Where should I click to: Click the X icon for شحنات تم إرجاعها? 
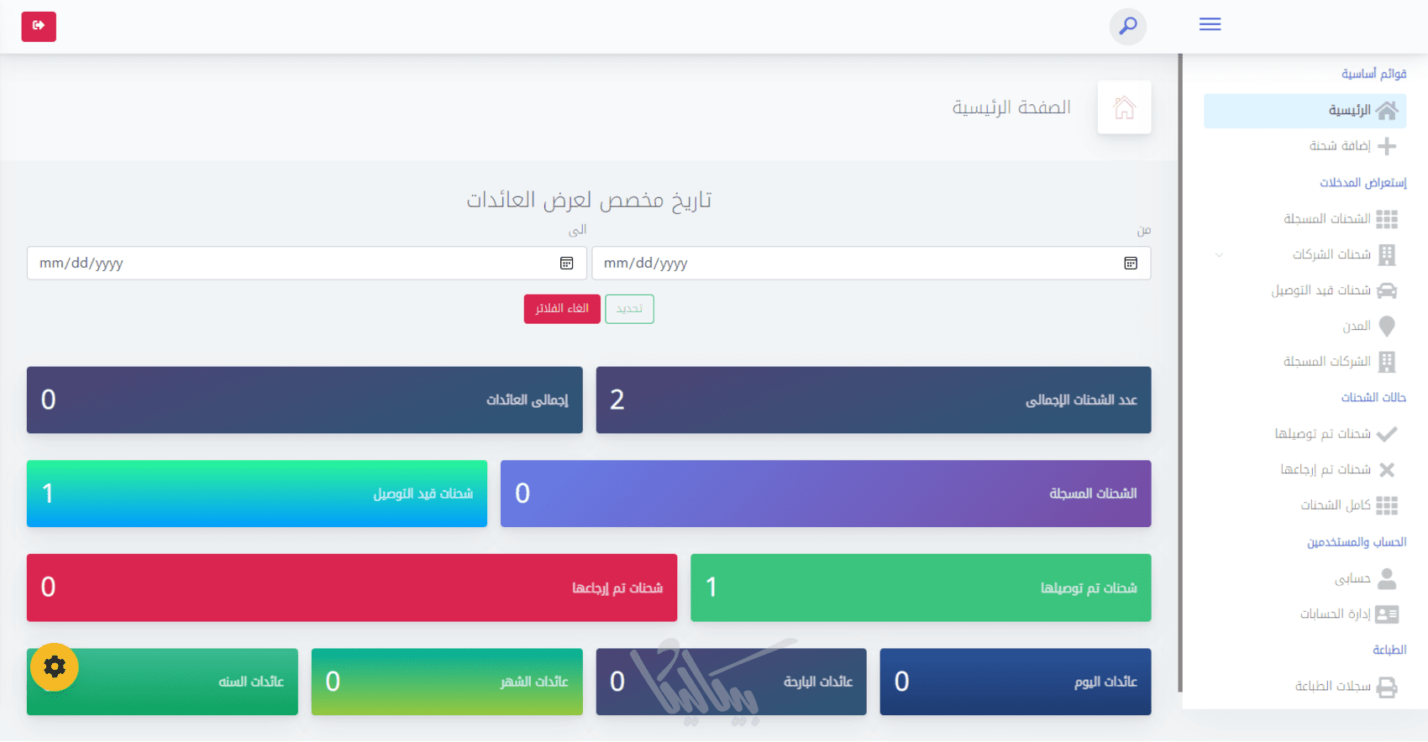coord(1387,470)
